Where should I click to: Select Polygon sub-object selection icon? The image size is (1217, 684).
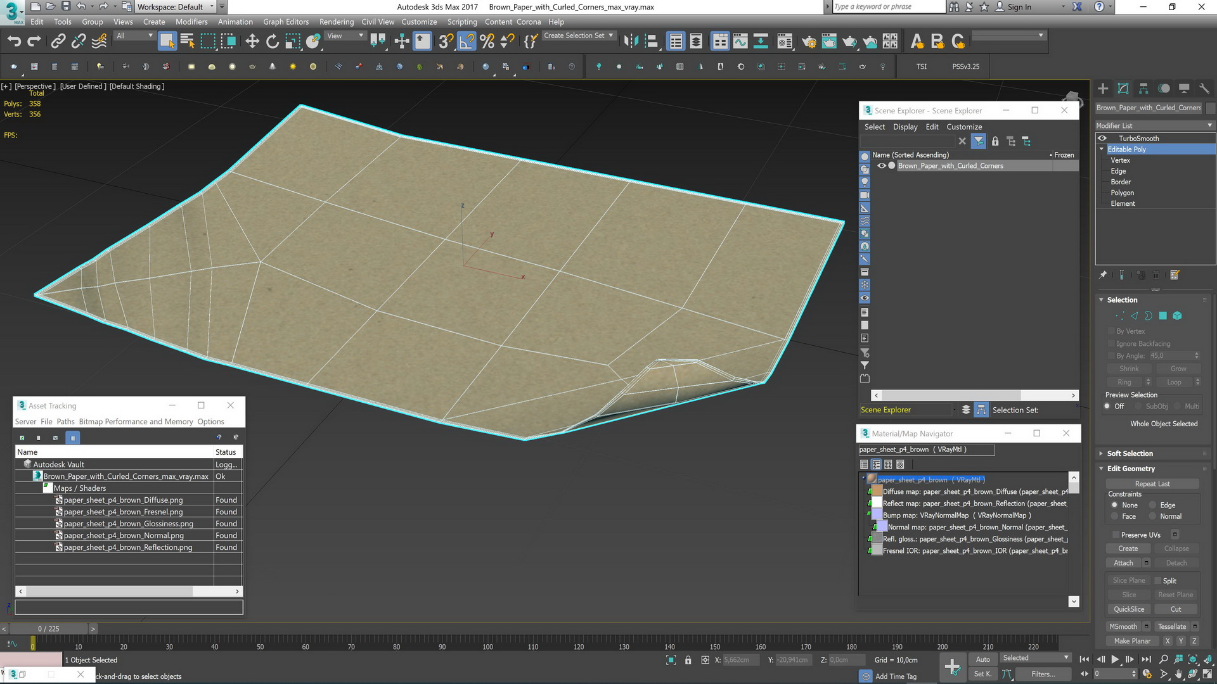[x=1163, y=316]
